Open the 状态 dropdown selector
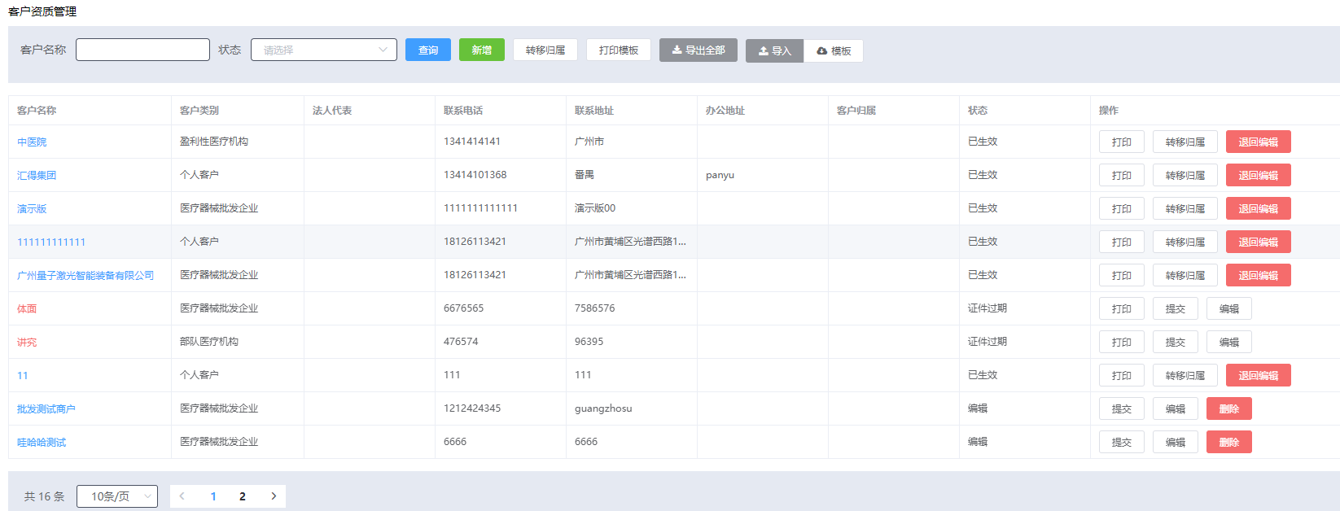Viewport: 1340px width, 511px height. click(323, 50)
